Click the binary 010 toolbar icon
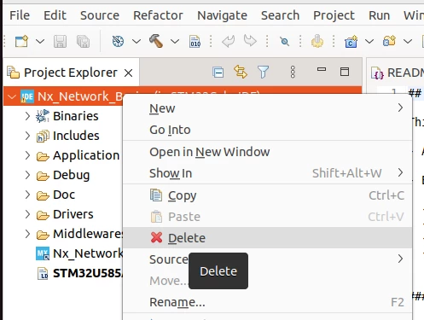Screen dimensions: 424x320 [195, 42]
